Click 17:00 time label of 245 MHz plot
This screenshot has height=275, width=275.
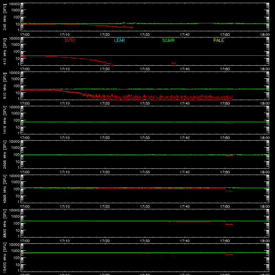[x=25, y=35]
